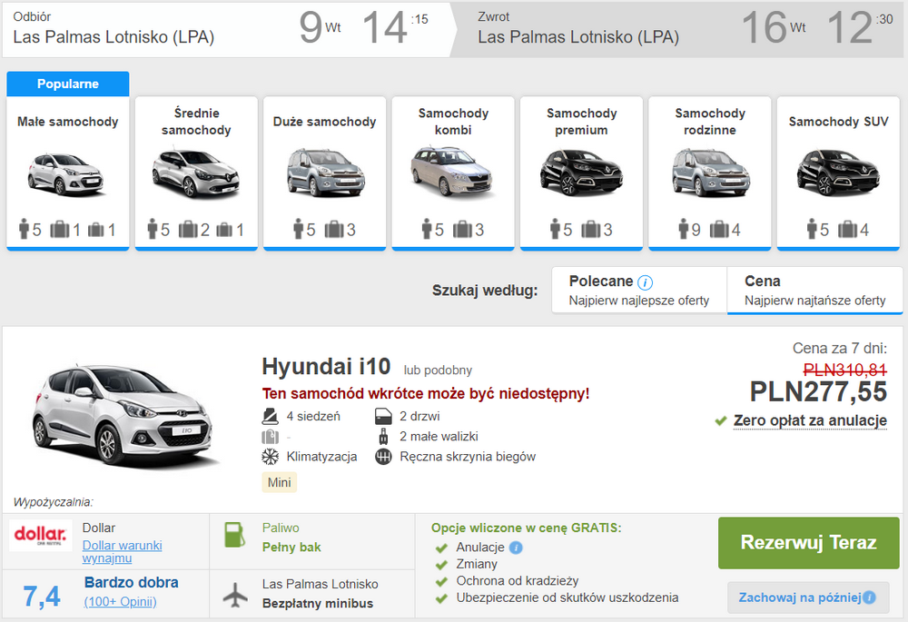
Task: Click the pickup date 9 Wt
Action: click(x=319, y=27)
